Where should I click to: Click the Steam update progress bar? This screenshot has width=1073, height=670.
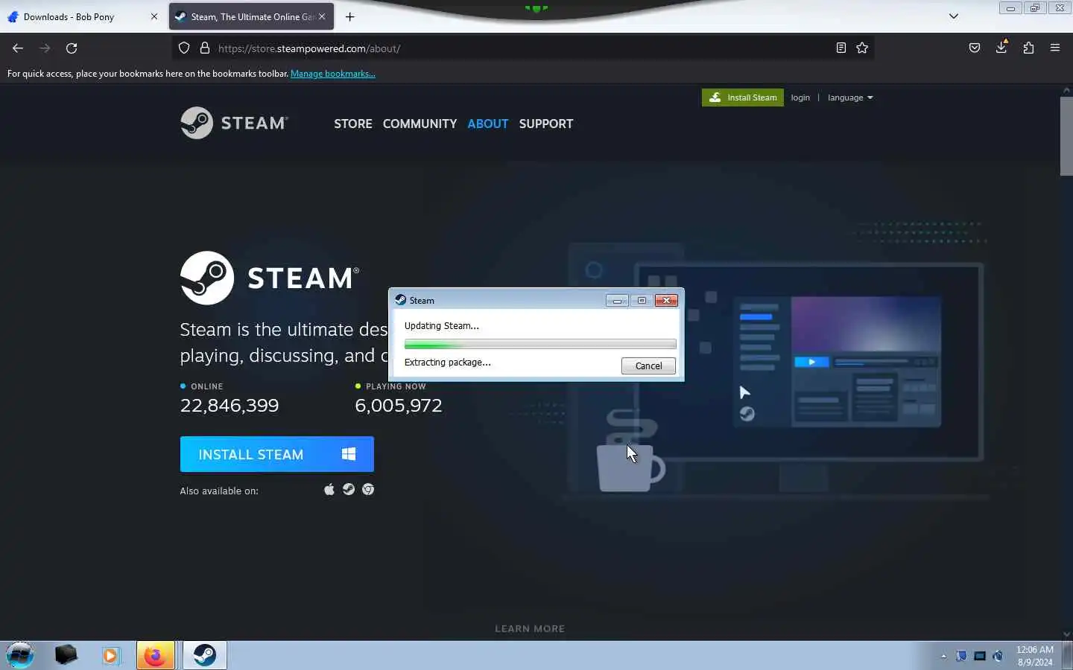(x=540, y=344)
